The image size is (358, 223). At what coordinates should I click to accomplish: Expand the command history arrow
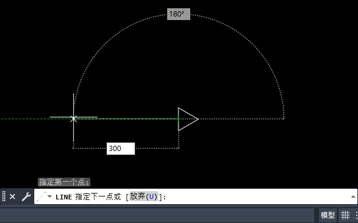(x=353, y=196)
